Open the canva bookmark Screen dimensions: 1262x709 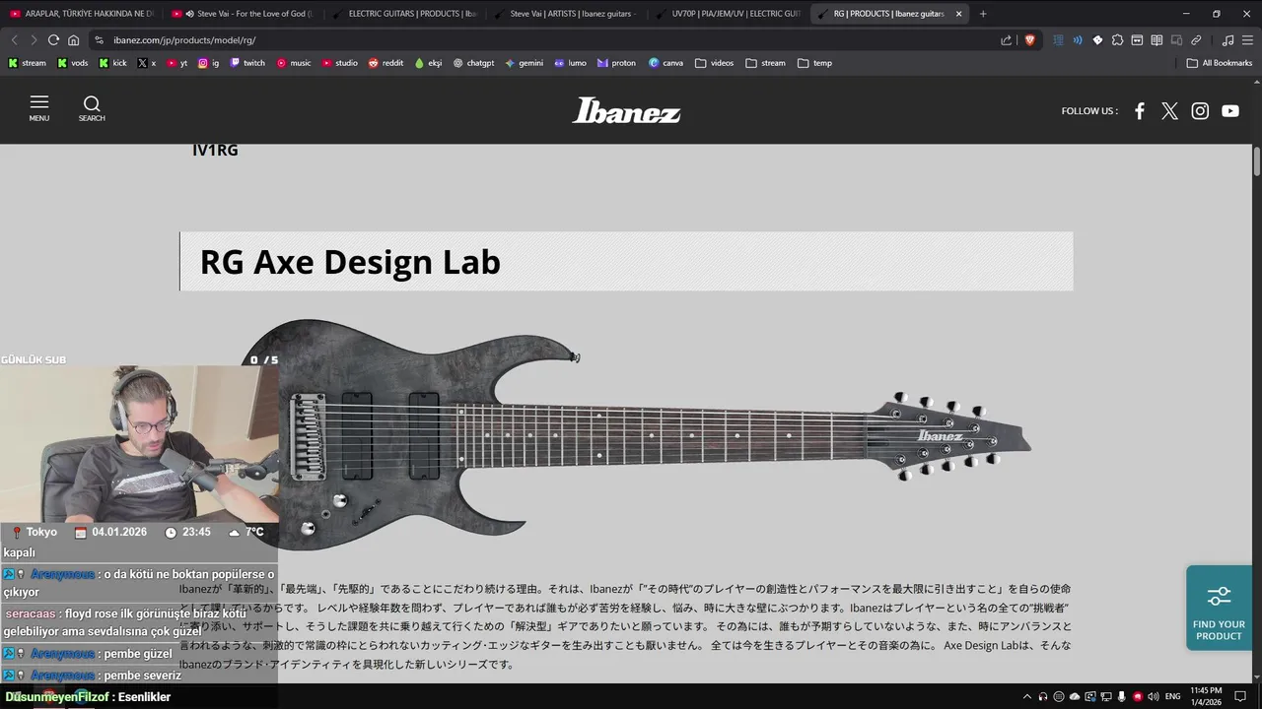(x=666, y=63)
